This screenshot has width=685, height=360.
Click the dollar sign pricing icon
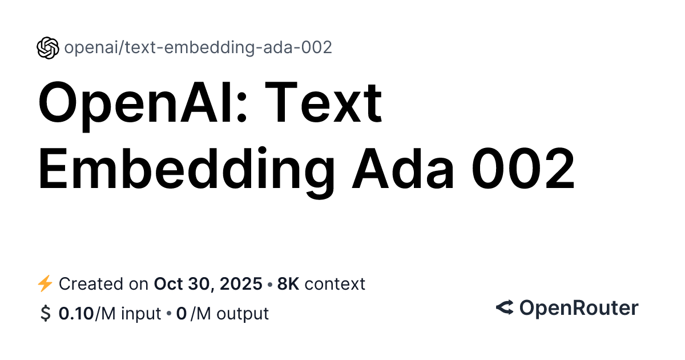pos(45,314)
